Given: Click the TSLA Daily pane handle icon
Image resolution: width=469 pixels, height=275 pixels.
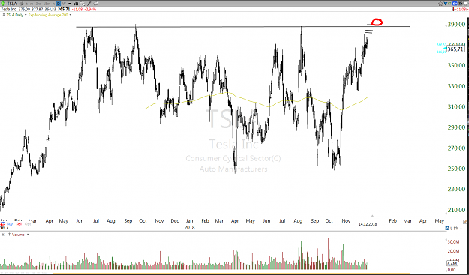Looking at the screenshot, I should click(4, 15).
